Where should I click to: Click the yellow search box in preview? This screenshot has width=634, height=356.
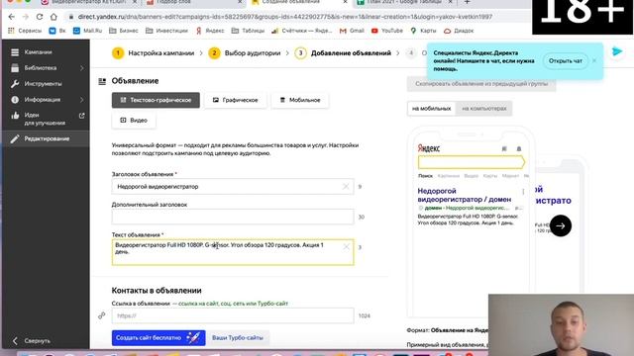[472, 162]
